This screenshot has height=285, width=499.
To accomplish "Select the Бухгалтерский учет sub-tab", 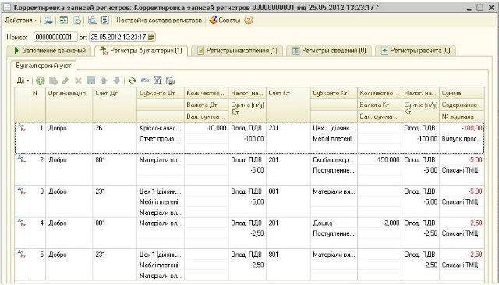I will 44,66.
